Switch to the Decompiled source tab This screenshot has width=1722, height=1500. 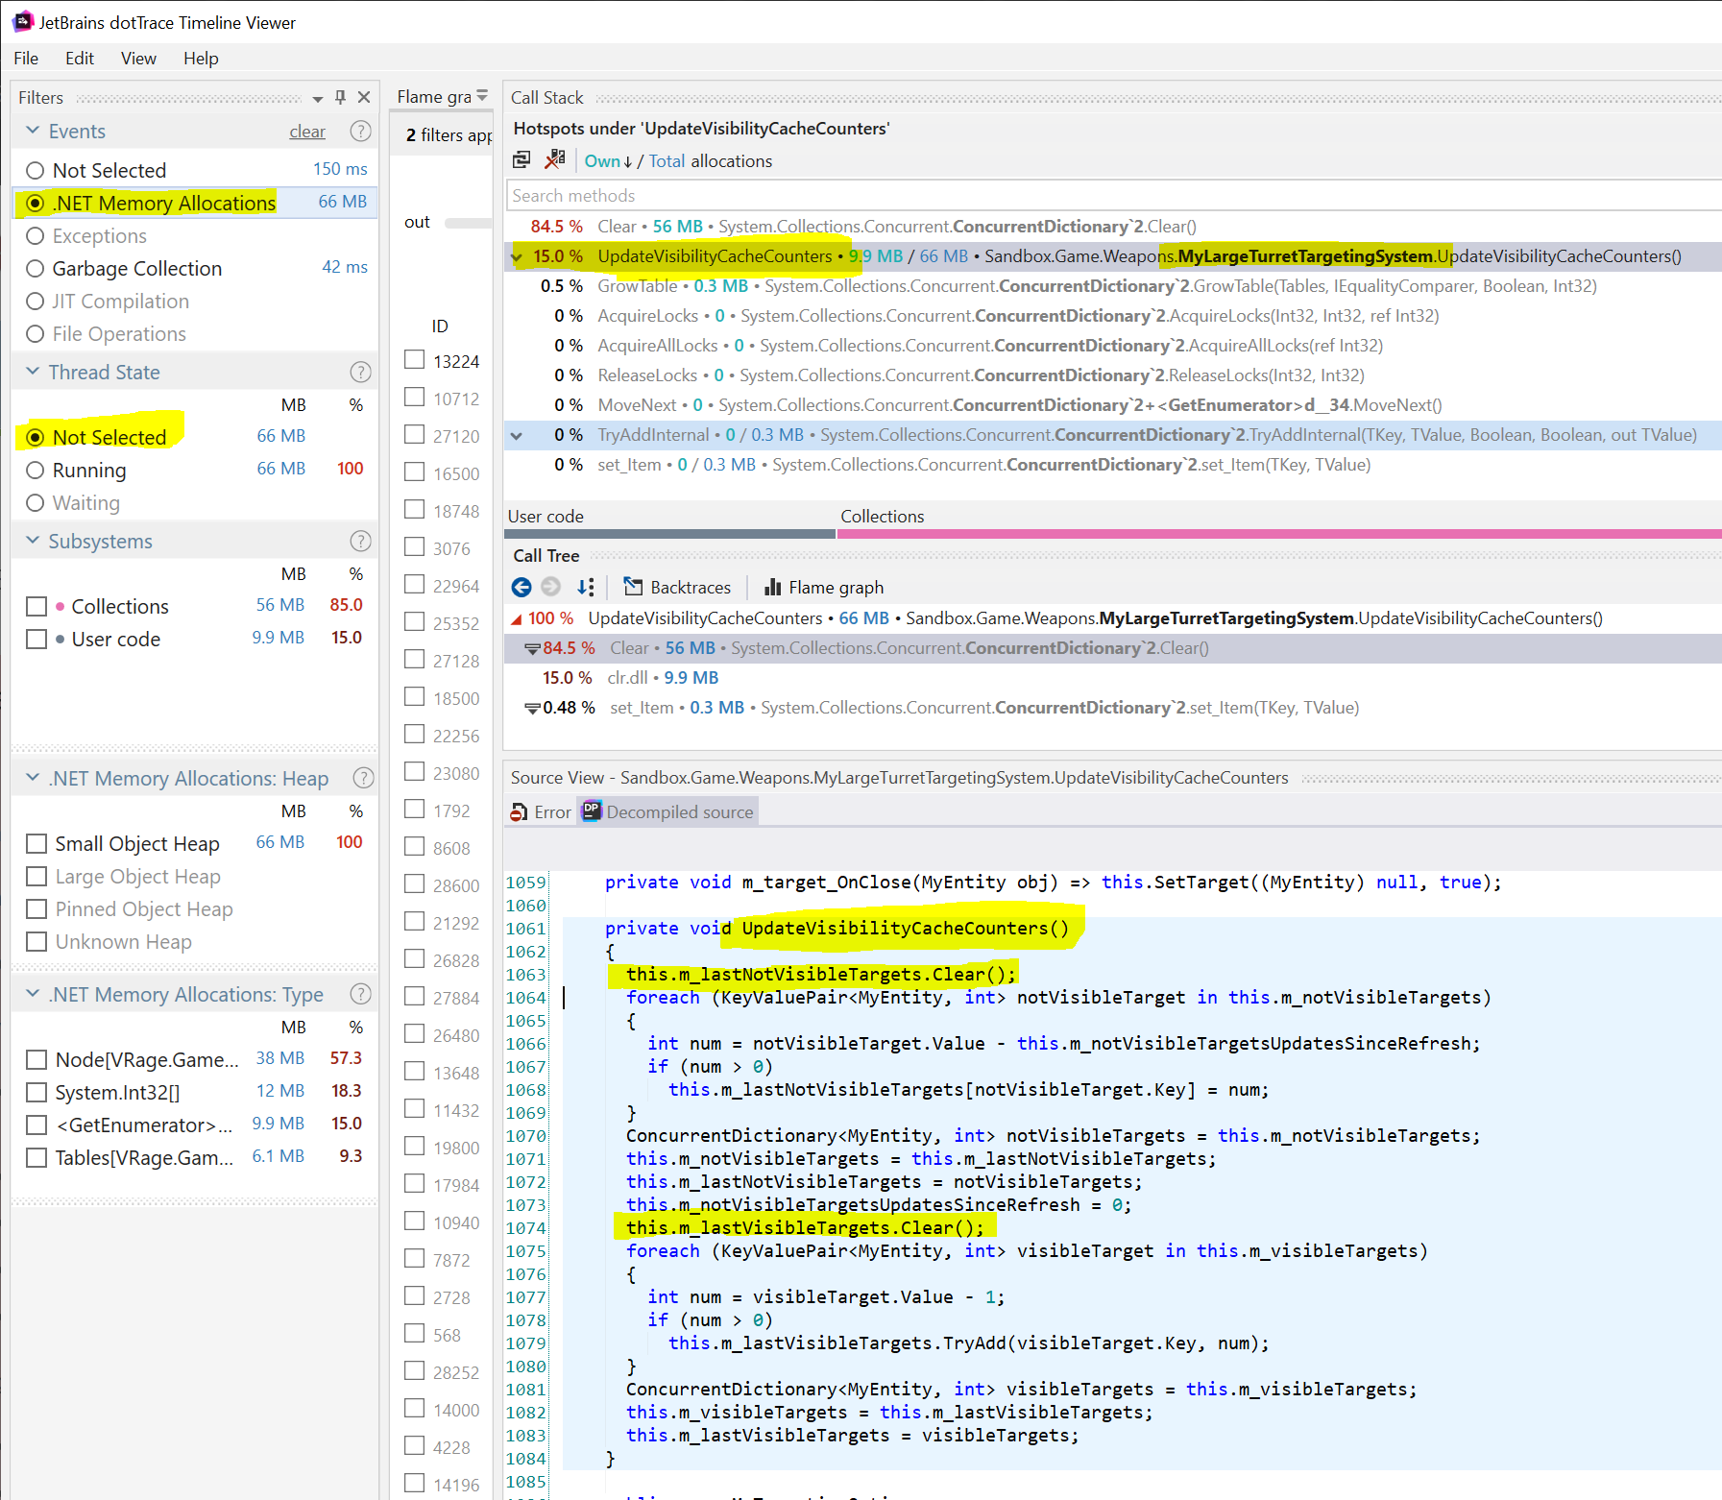[x=668, y=812]
